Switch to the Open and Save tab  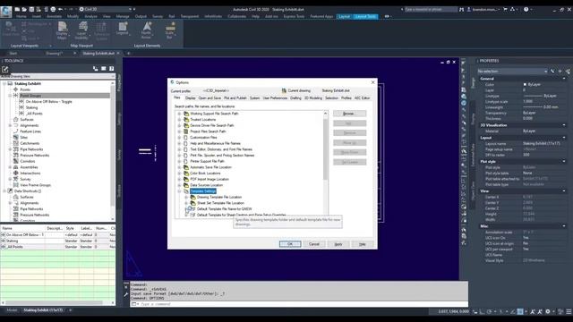tap(210, 98)
